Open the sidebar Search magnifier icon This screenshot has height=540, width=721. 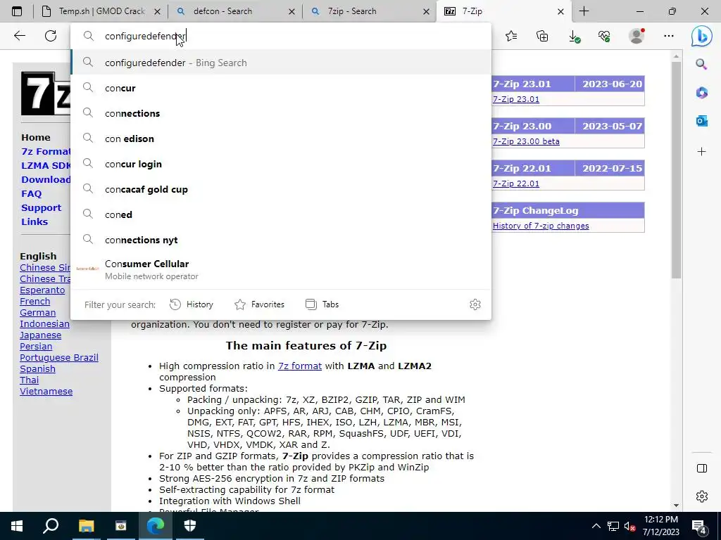point(701,64)
